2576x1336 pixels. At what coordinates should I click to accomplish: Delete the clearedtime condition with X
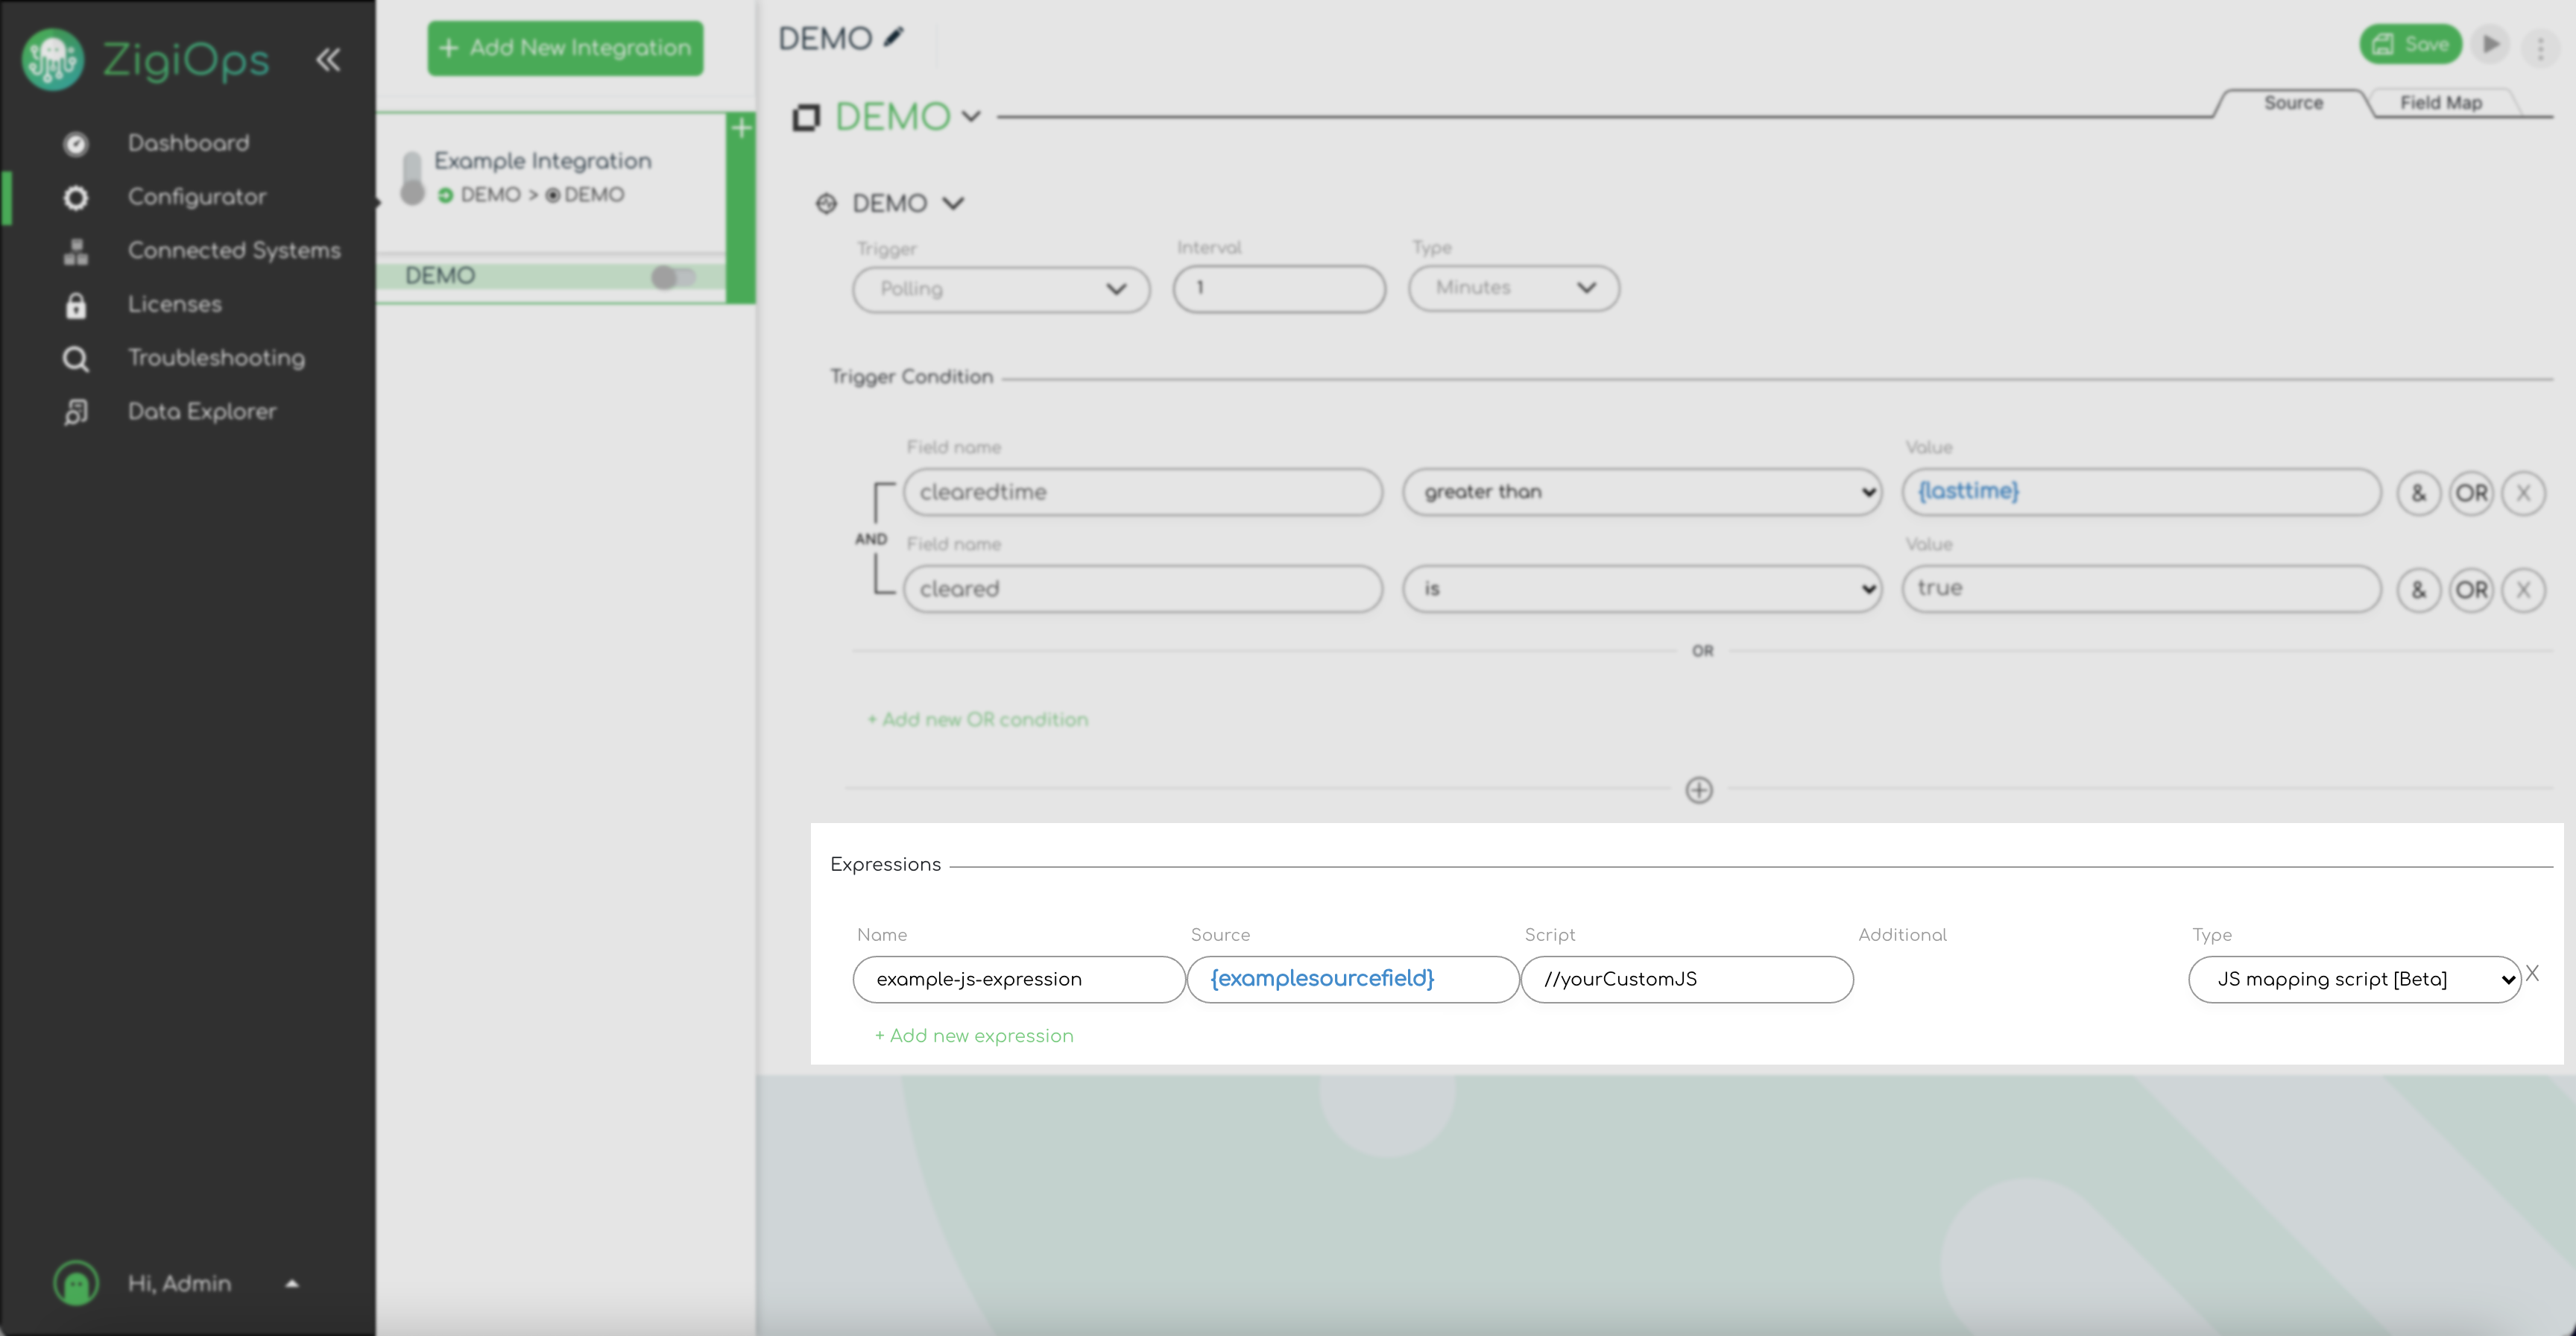pyautogui.click(x=2523, y=492)
